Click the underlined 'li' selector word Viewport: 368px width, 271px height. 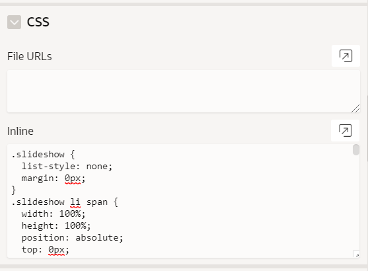tap(75, 202)
